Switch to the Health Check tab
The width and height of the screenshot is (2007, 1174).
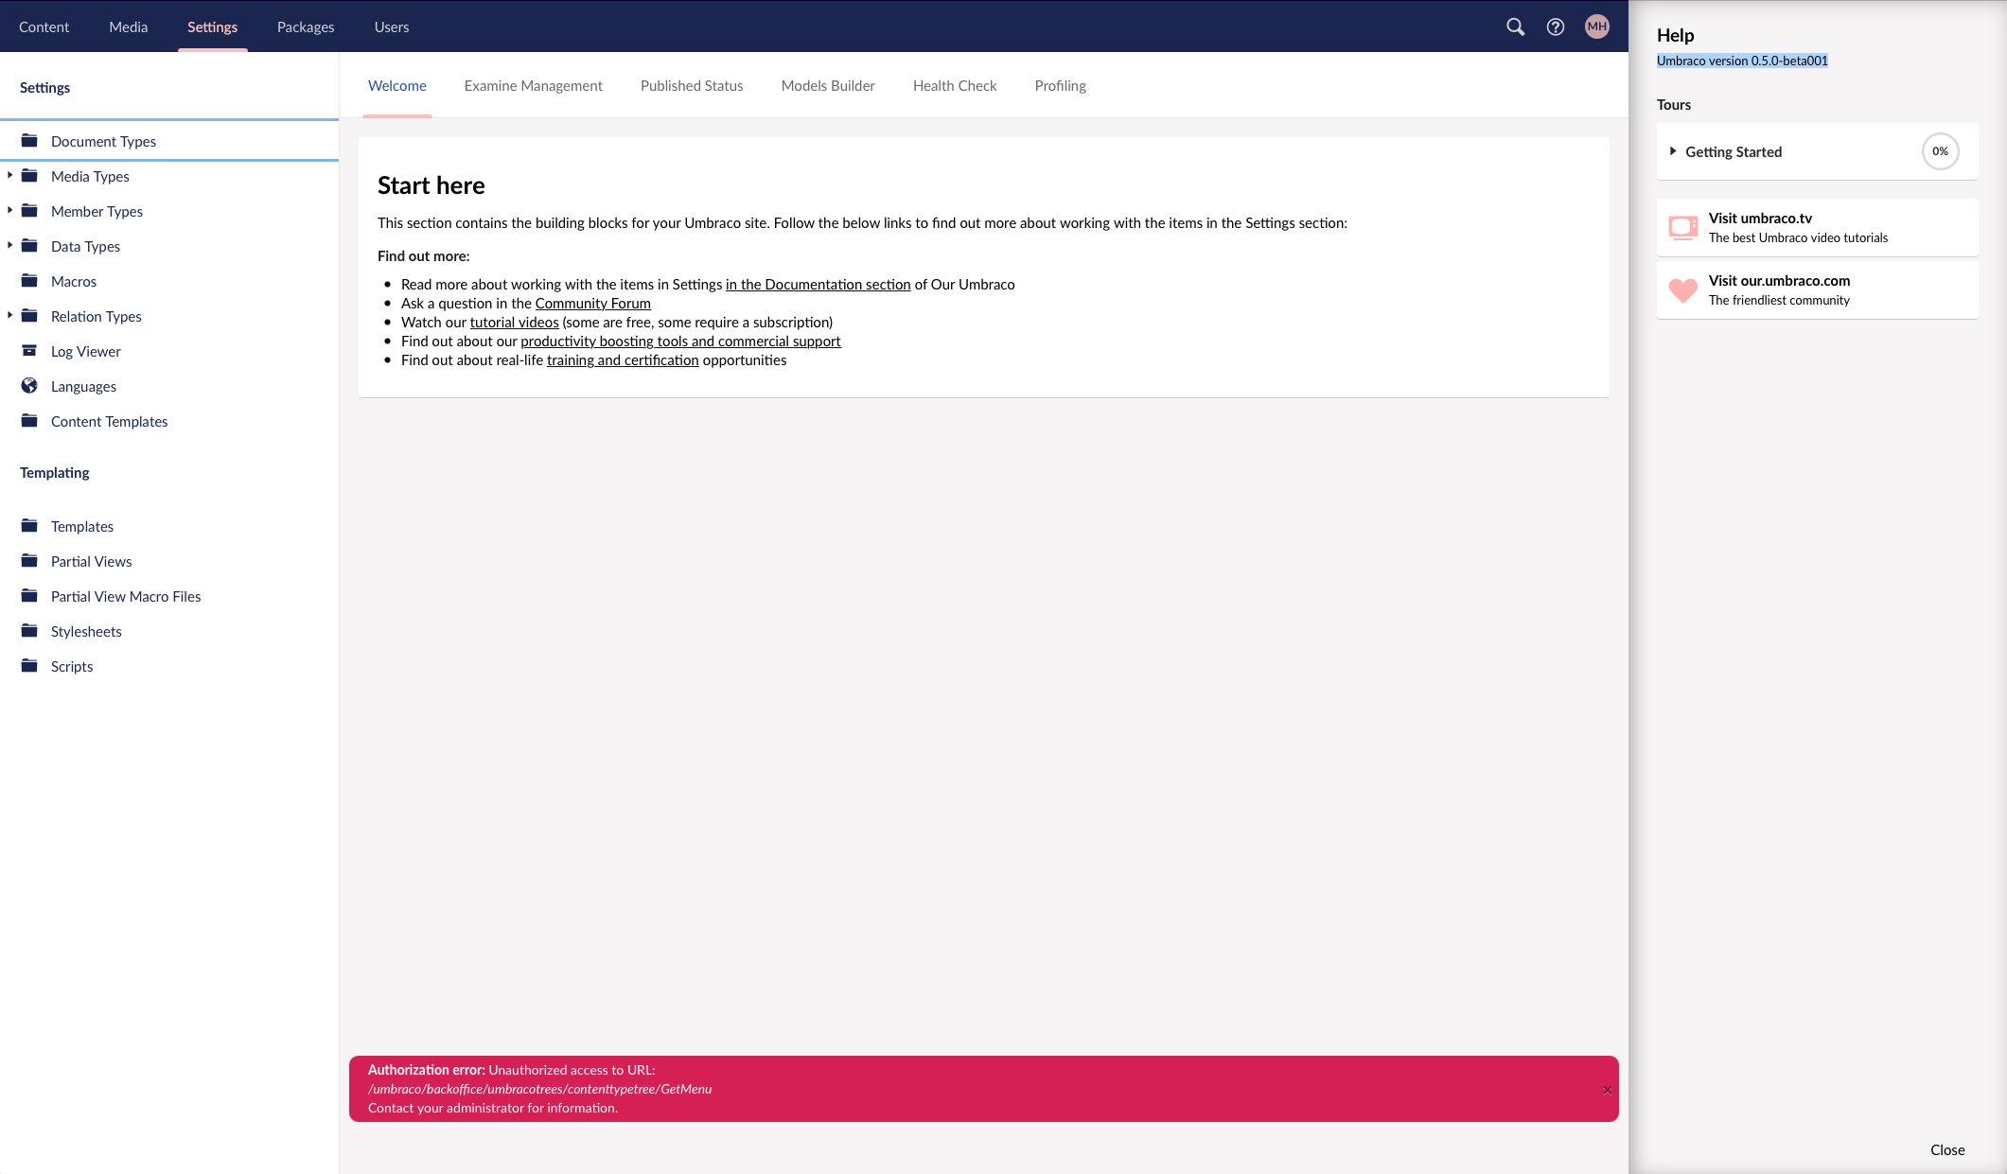click(954, 85)
